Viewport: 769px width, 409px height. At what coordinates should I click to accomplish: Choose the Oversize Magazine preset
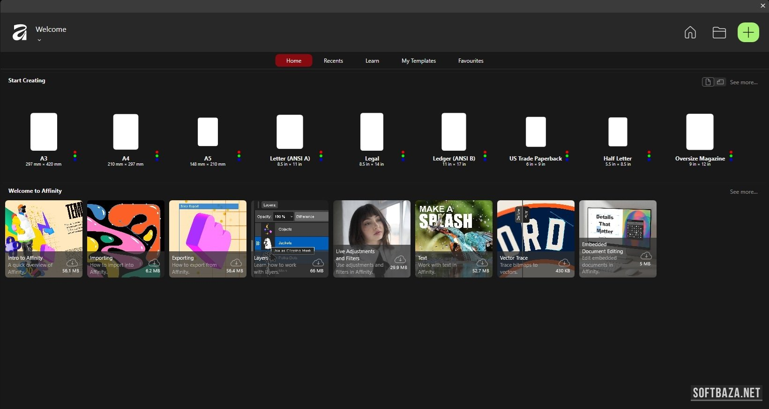tap(700, 132)
